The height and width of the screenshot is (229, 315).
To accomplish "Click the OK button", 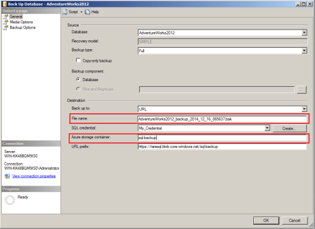I will [x=266, y=220].
